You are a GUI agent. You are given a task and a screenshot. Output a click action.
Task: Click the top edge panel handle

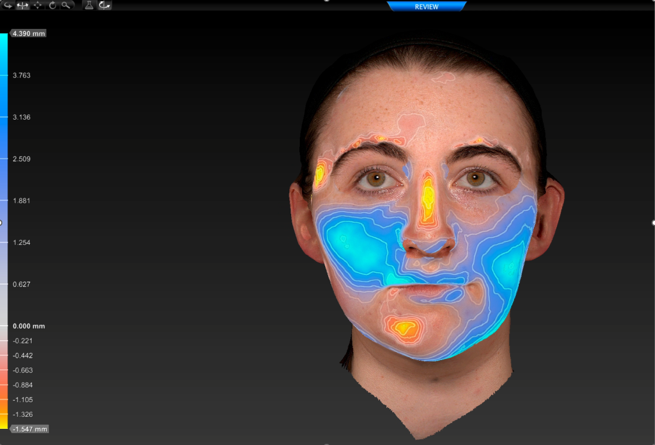coord(327,1)
